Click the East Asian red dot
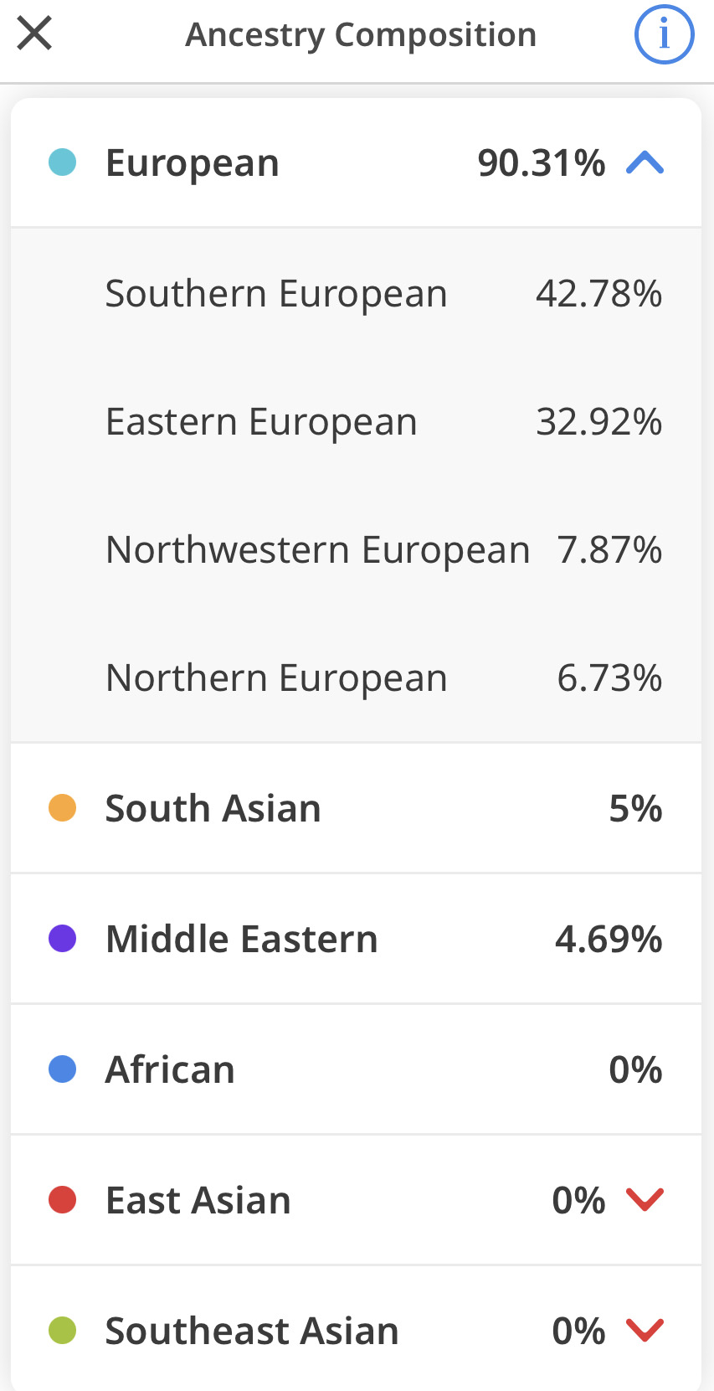The height and width of the screenshot is (1391, 714). [x=63, y=1200]
